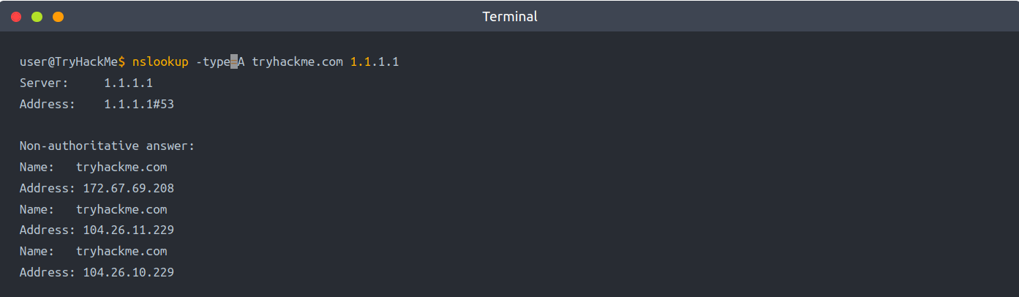Click the user@TryHackMe$ shell prompt
This screenshot has height=297, width=1019.
point(72,62)
